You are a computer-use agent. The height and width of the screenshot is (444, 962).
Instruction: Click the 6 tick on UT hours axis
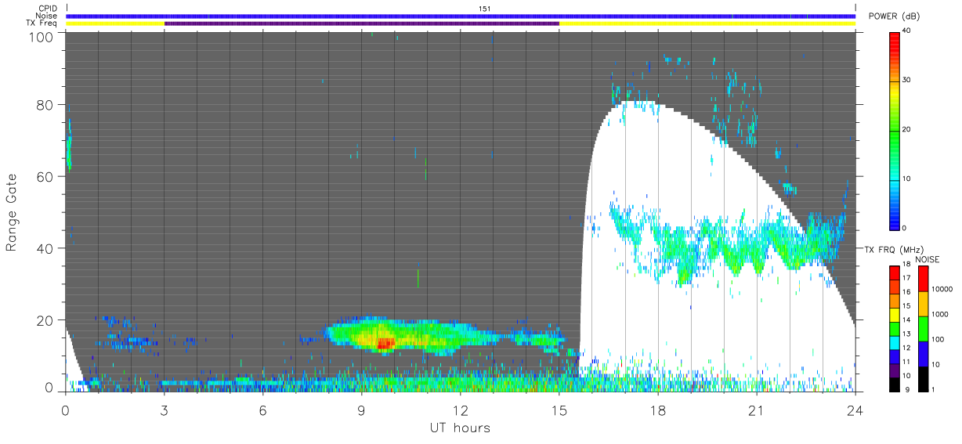(262, 410)
